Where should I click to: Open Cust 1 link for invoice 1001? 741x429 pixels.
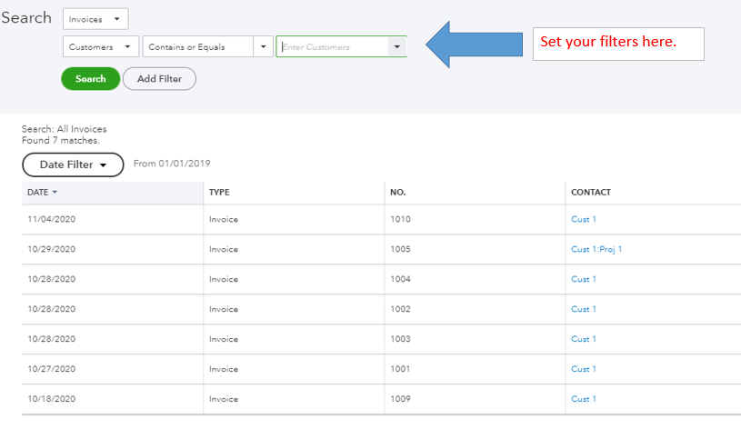point(584,369)
